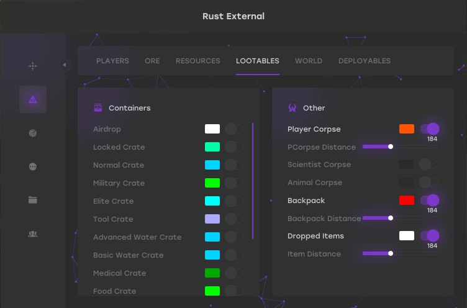Go to the WORLD tab

309,61
